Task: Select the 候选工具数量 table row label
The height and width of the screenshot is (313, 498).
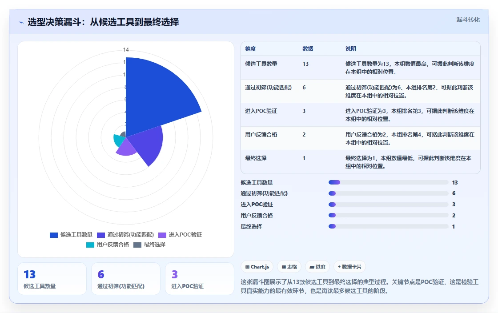Action: pos(261,64)
